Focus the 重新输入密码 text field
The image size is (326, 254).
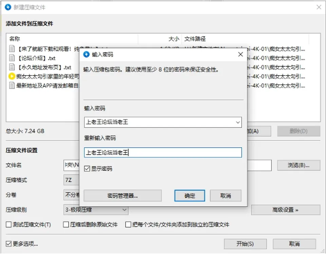pos(163,153)
